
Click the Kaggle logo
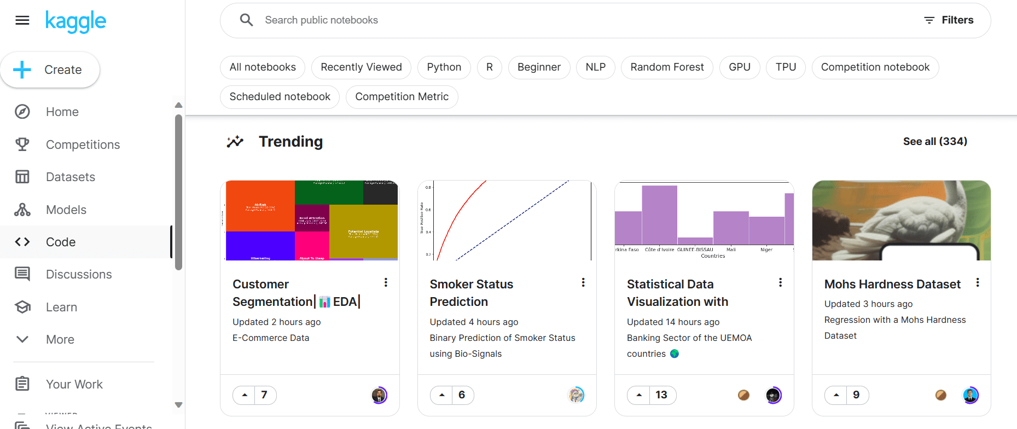pos(75,21)
